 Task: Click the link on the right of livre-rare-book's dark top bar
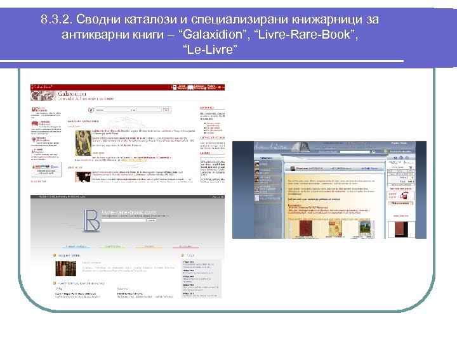point(218,197)
